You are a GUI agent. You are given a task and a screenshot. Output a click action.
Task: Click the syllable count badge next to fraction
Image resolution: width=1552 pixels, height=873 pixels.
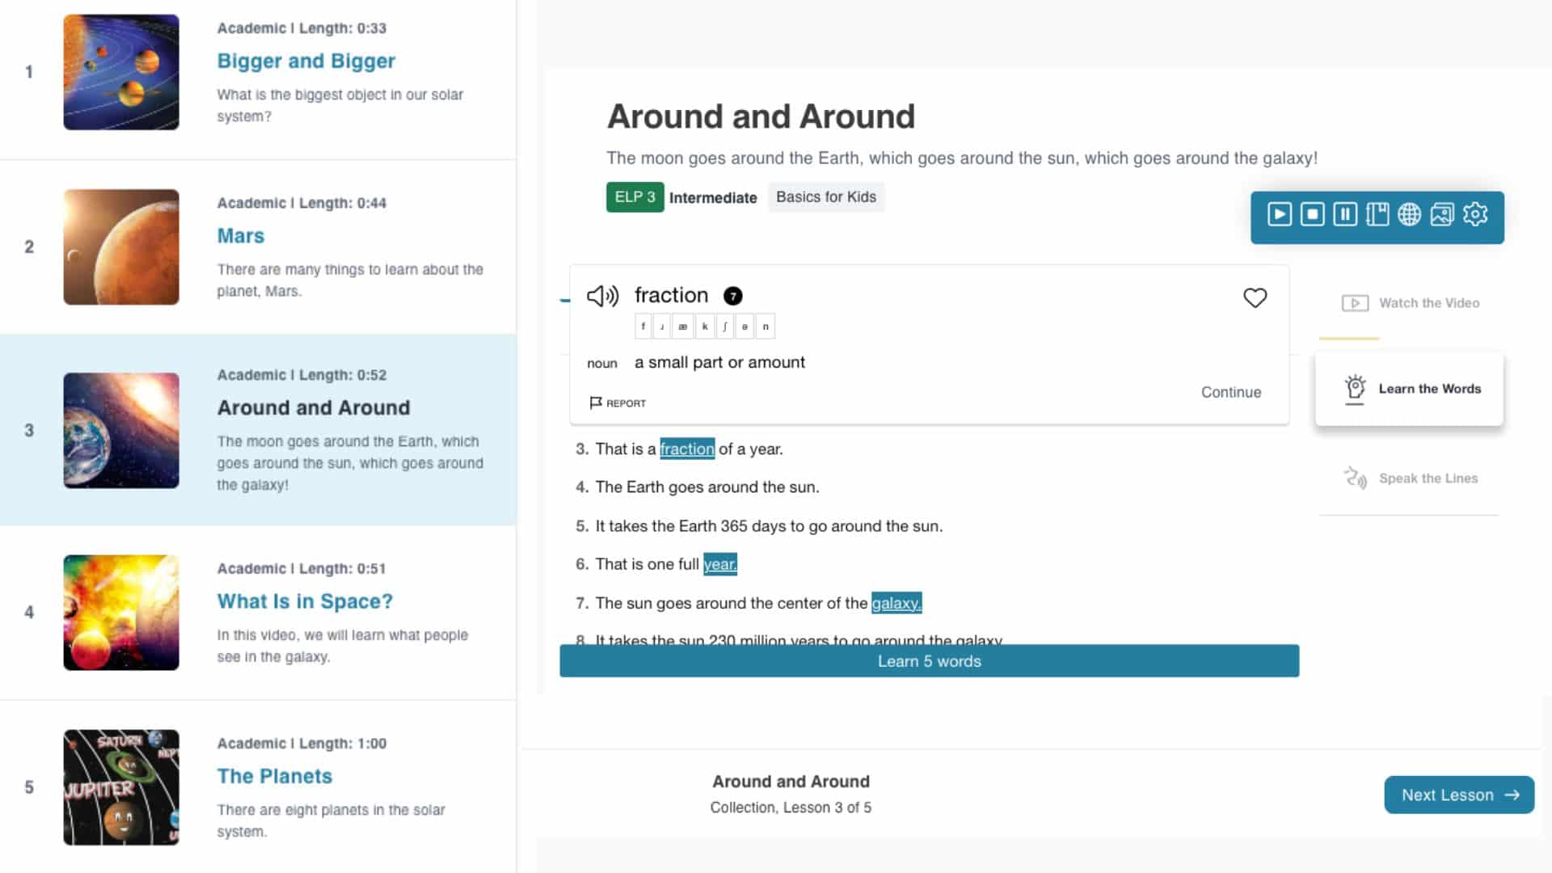tap(732, 296)
